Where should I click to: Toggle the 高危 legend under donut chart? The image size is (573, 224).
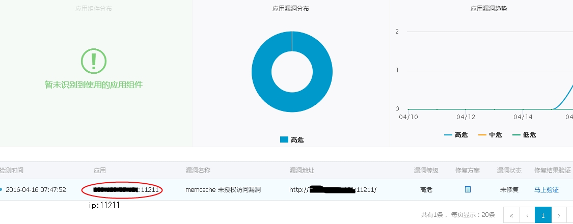(x=292, y=139)
